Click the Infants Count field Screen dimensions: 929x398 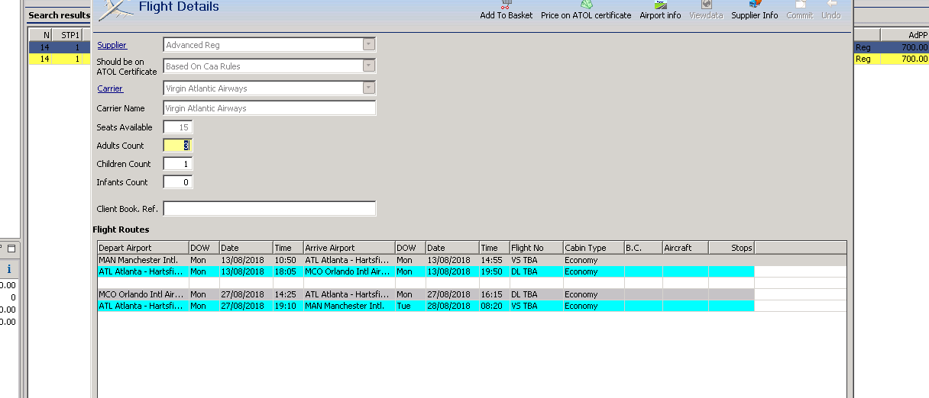(178, 182)
